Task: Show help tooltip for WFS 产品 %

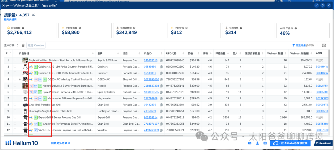Action: (x=296, y=28)
